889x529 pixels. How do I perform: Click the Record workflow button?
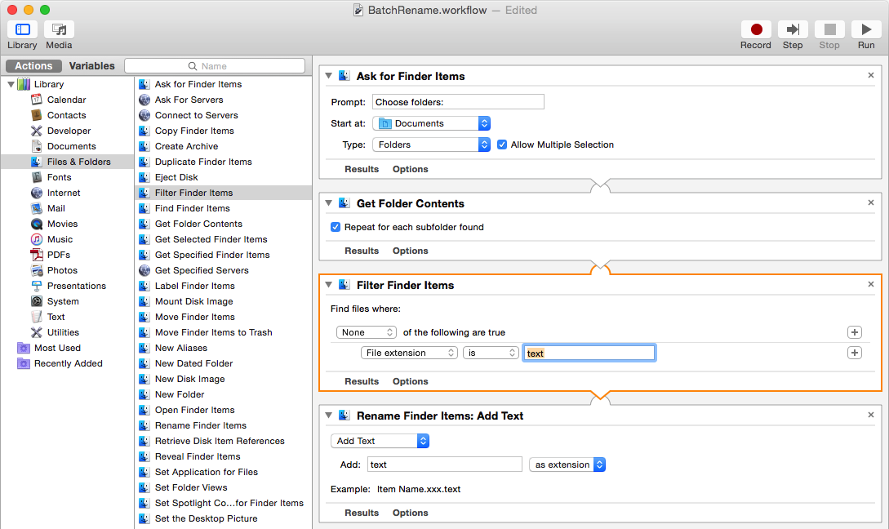(755, 30)
